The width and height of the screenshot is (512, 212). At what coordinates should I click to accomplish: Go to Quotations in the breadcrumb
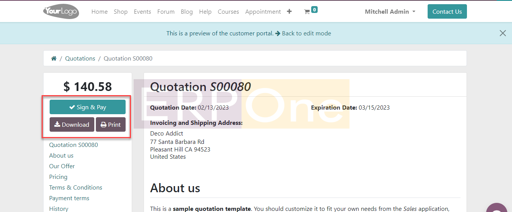tap(80, 59)
